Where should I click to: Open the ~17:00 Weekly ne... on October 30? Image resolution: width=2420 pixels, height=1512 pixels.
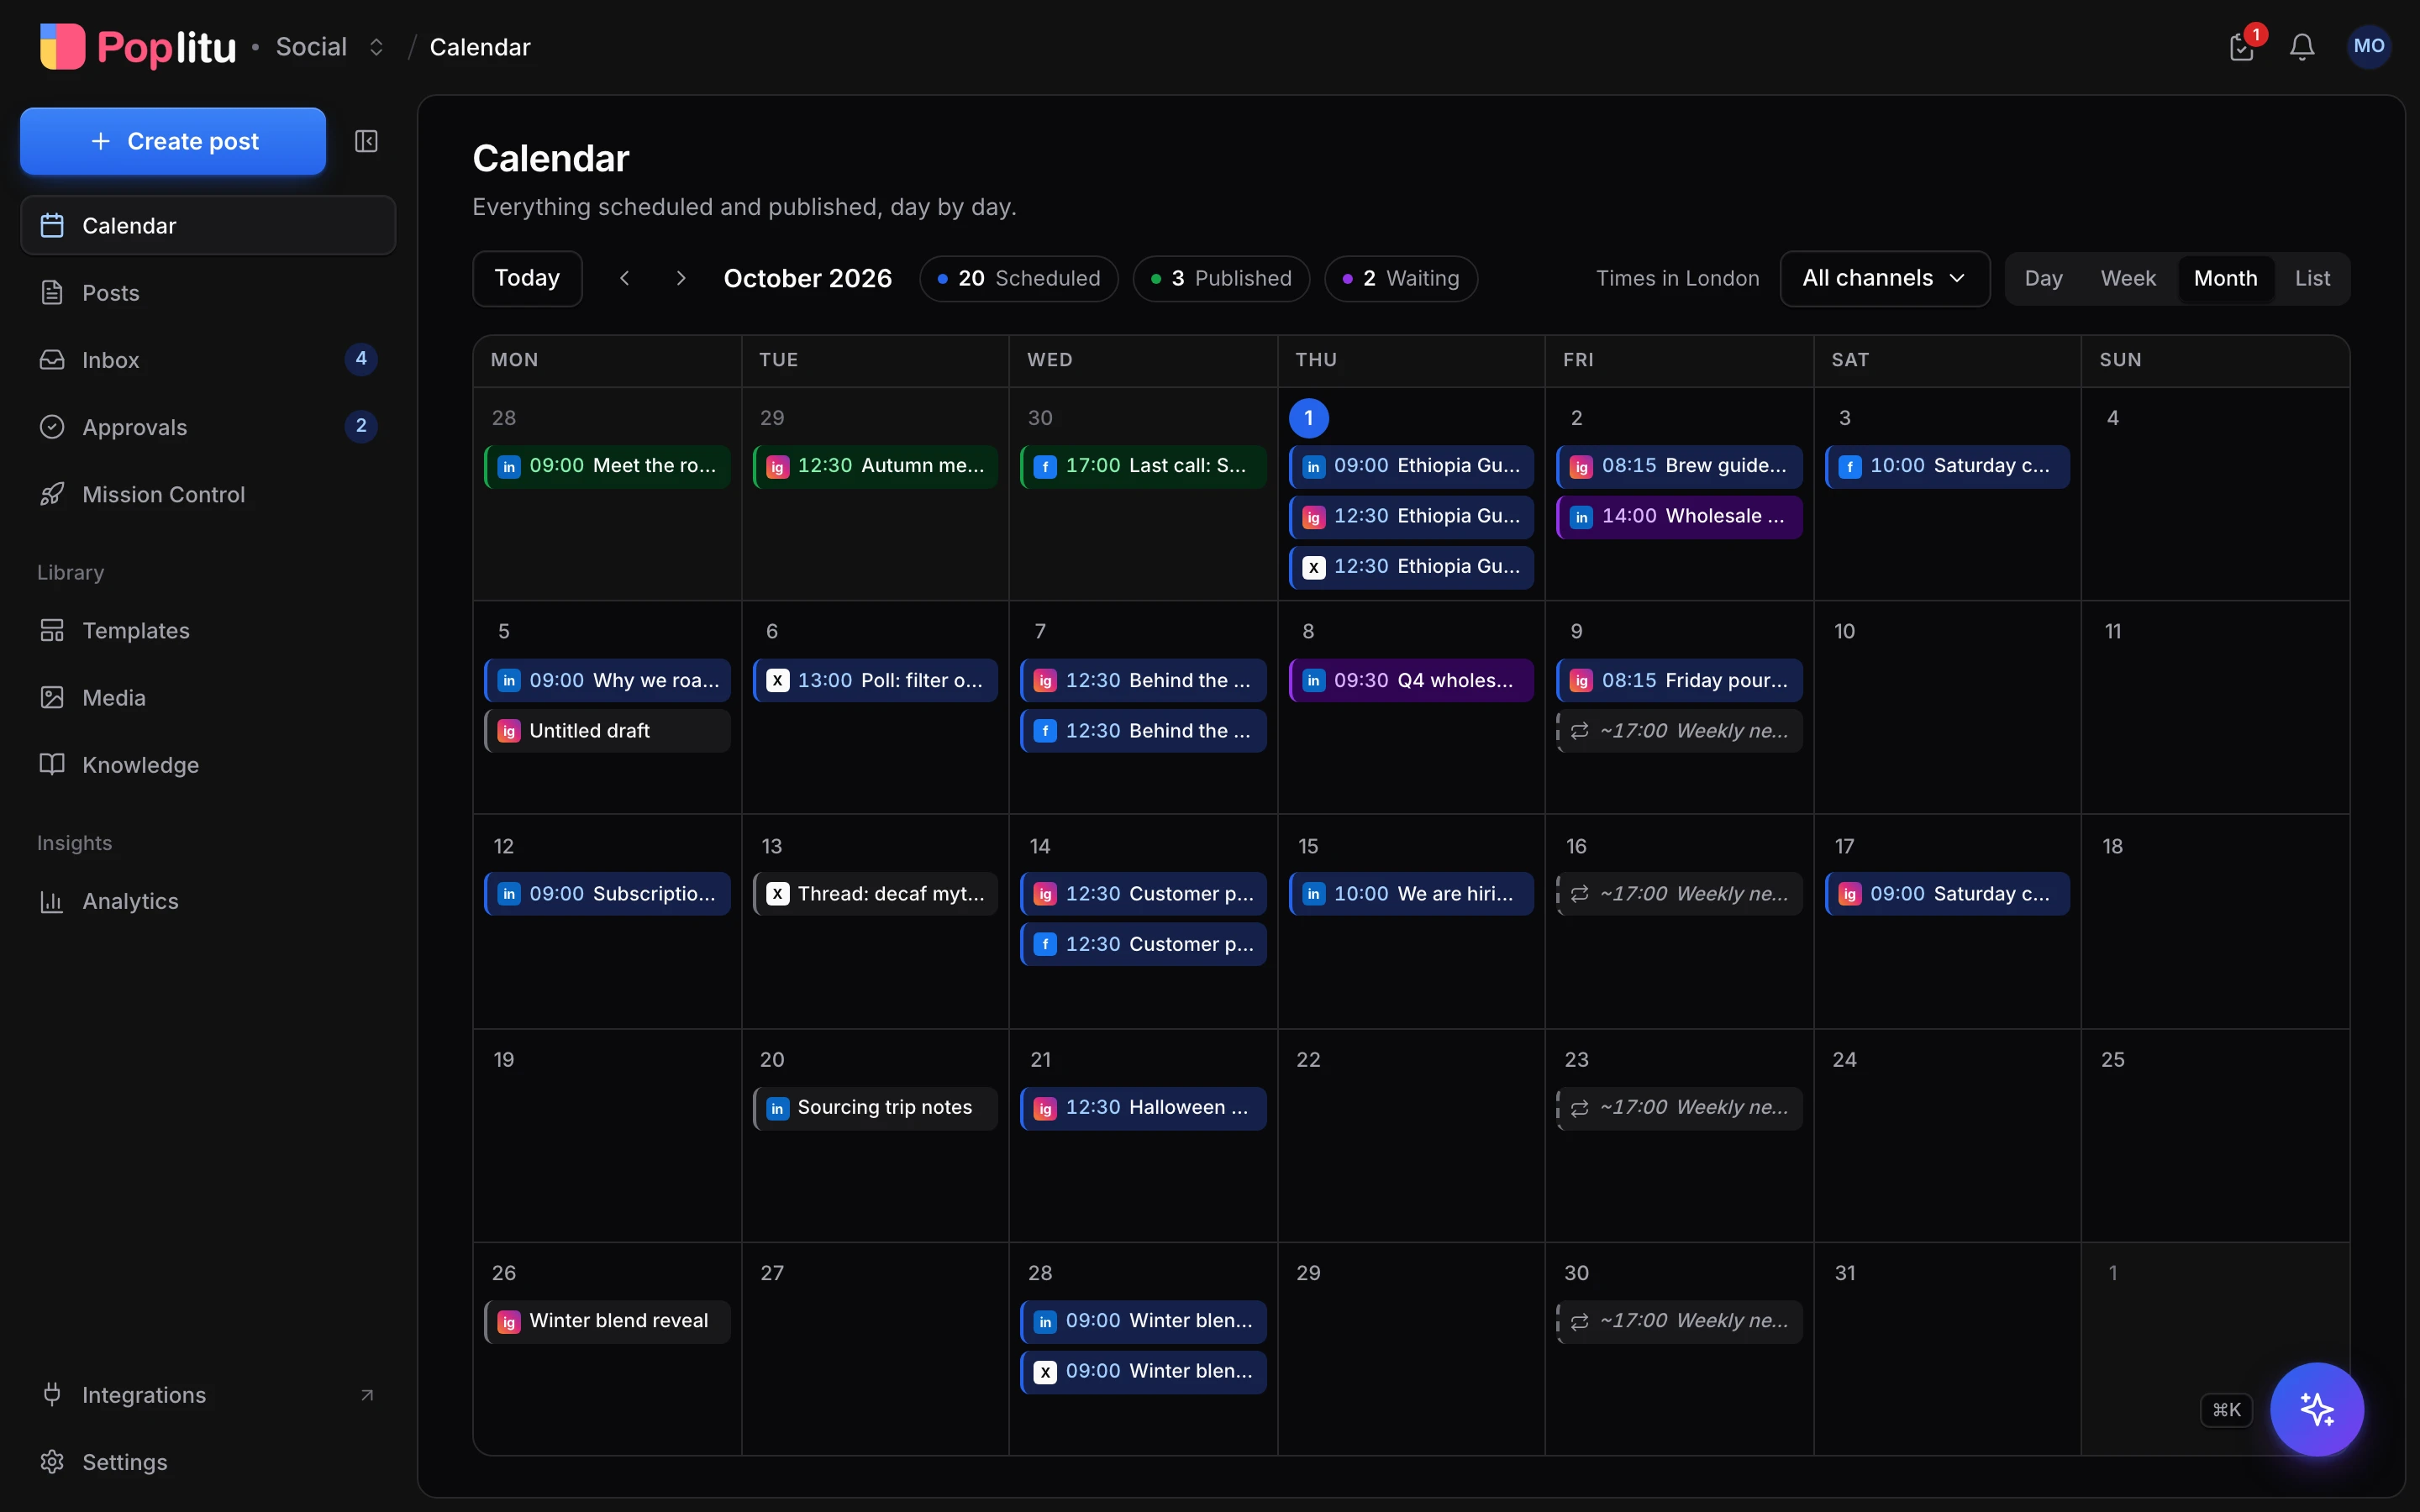click(1679, 1321)
